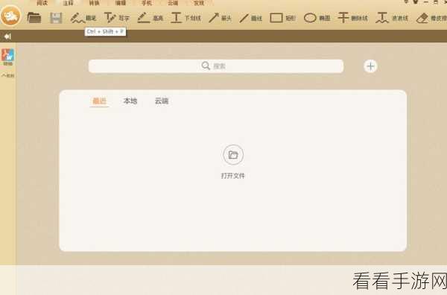This screenshot has height=295, width=447.
Task: Select the Underline tool
Action: pyautogui.click(x=186, y=18)
